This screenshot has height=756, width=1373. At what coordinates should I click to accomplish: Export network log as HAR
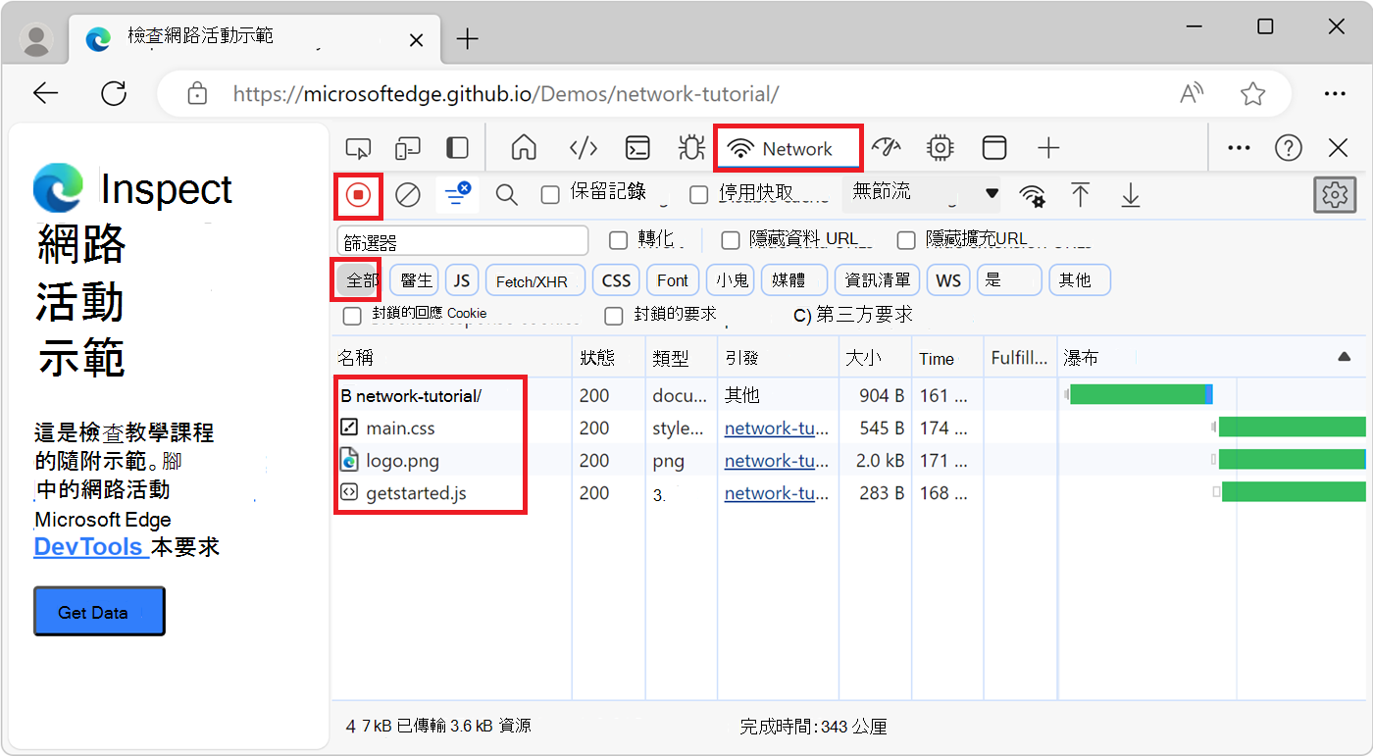tap(1130, 194)
